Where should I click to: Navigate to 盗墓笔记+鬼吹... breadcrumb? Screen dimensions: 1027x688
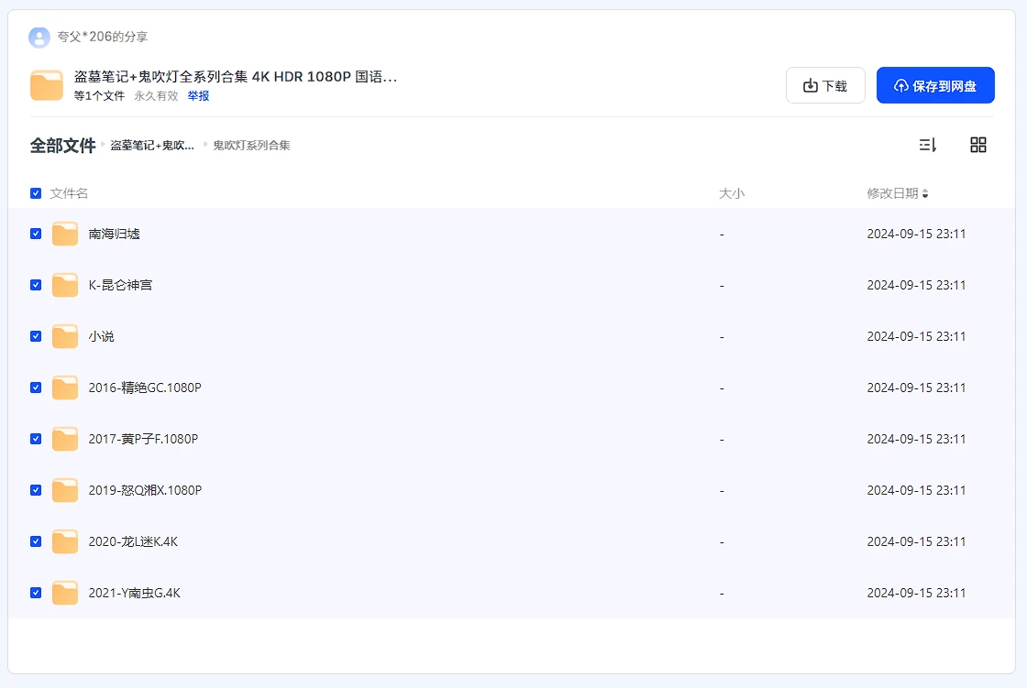[152, 145]
